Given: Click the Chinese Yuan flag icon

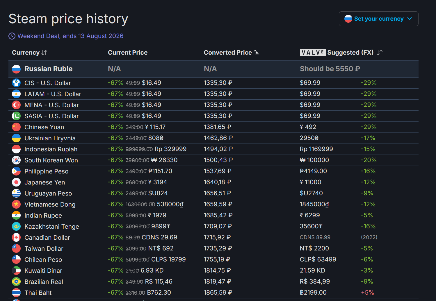Looking at the screenshot, I should click(16, 127).
